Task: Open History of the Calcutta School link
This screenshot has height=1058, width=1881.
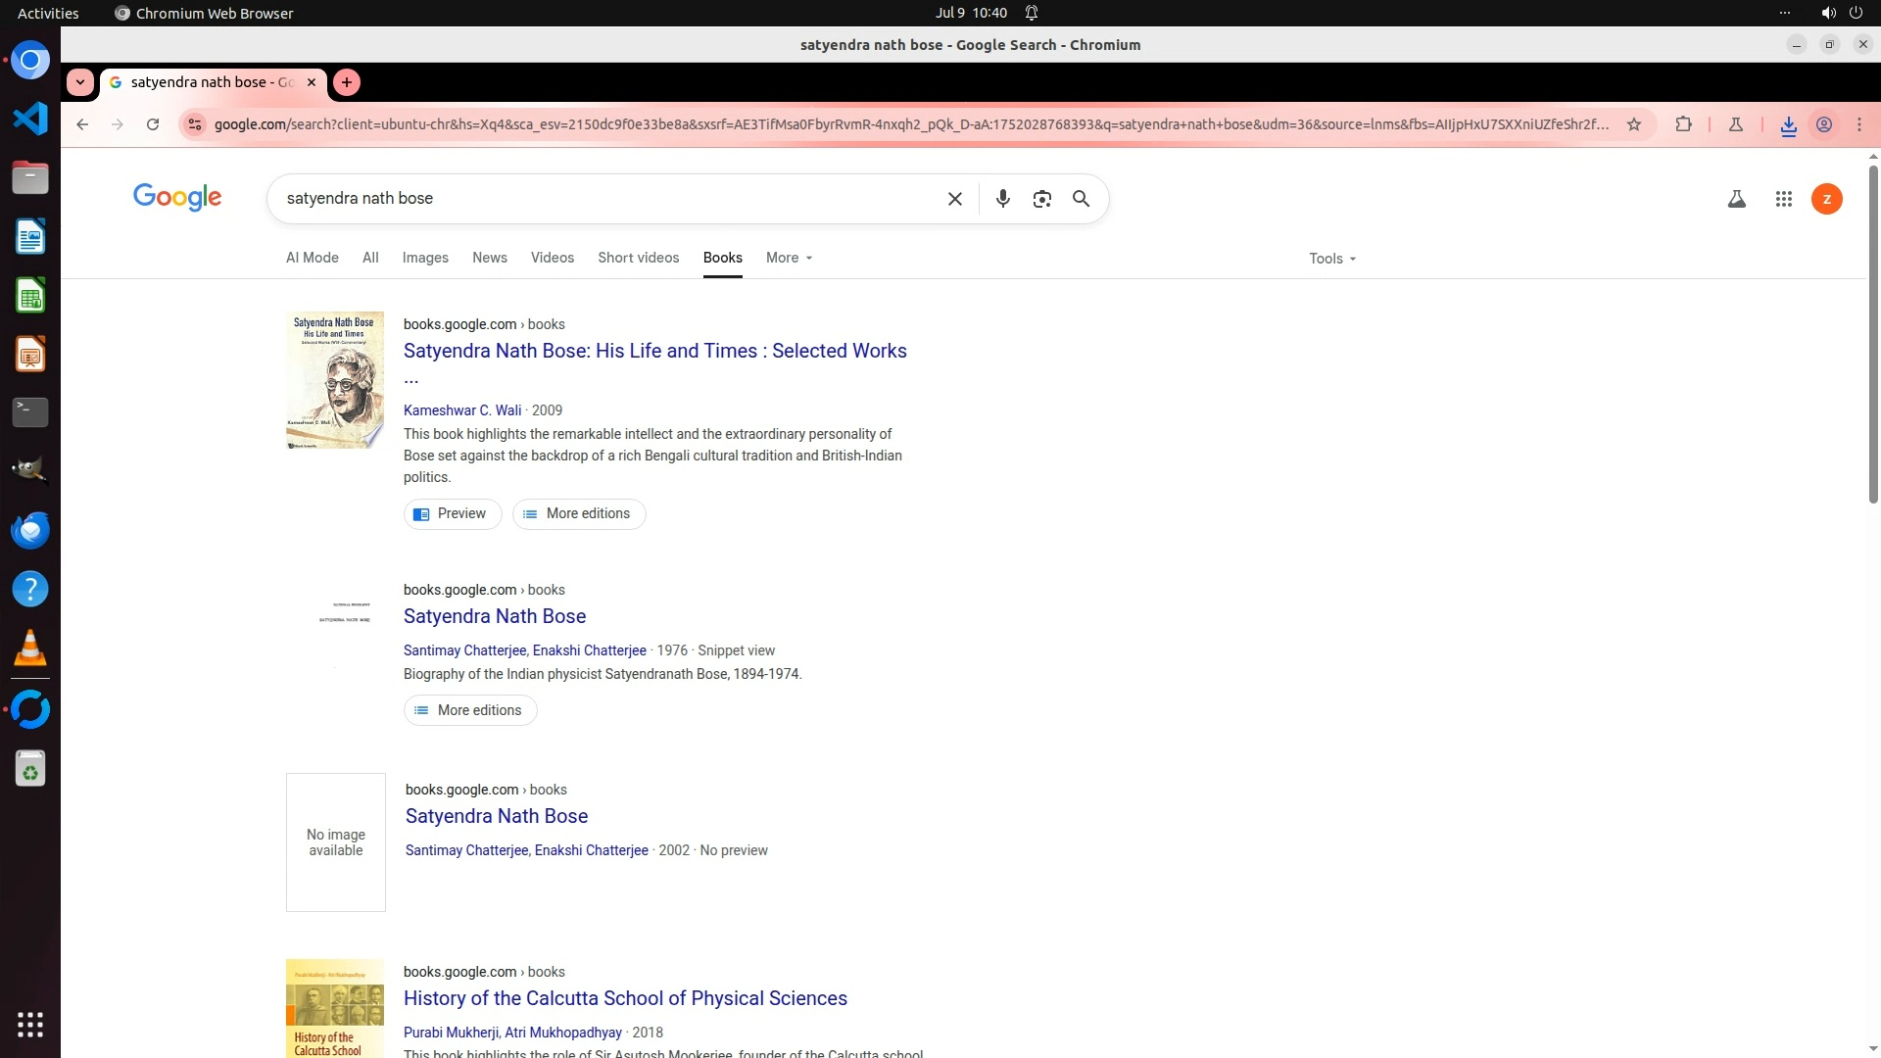Action: click(625, 998)
